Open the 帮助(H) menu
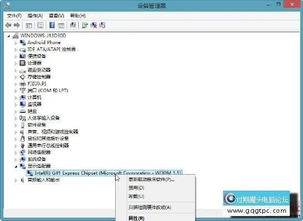Viewport: 303px width, 221px height. pos(78,15)
